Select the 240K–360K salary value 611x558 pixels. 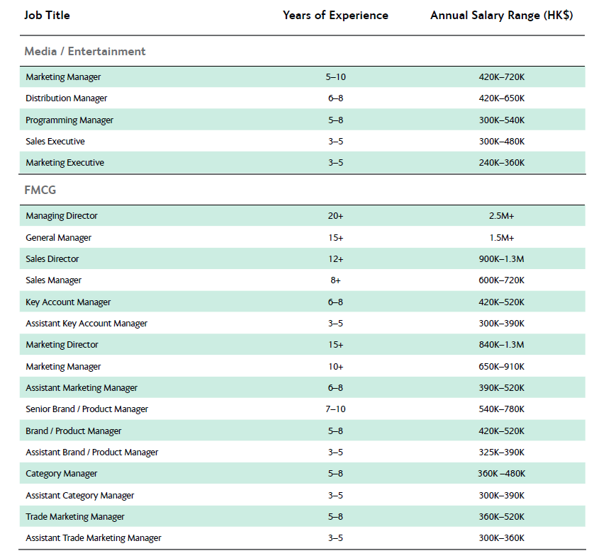click(502, 163)
